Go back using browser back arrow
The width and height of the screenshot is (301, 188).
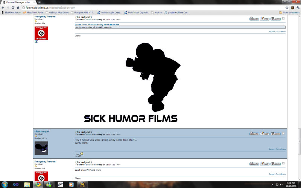coord(3,8)
